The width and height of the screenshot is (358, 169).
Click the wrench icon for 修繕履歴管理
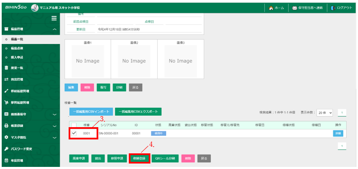click(6, 91)
